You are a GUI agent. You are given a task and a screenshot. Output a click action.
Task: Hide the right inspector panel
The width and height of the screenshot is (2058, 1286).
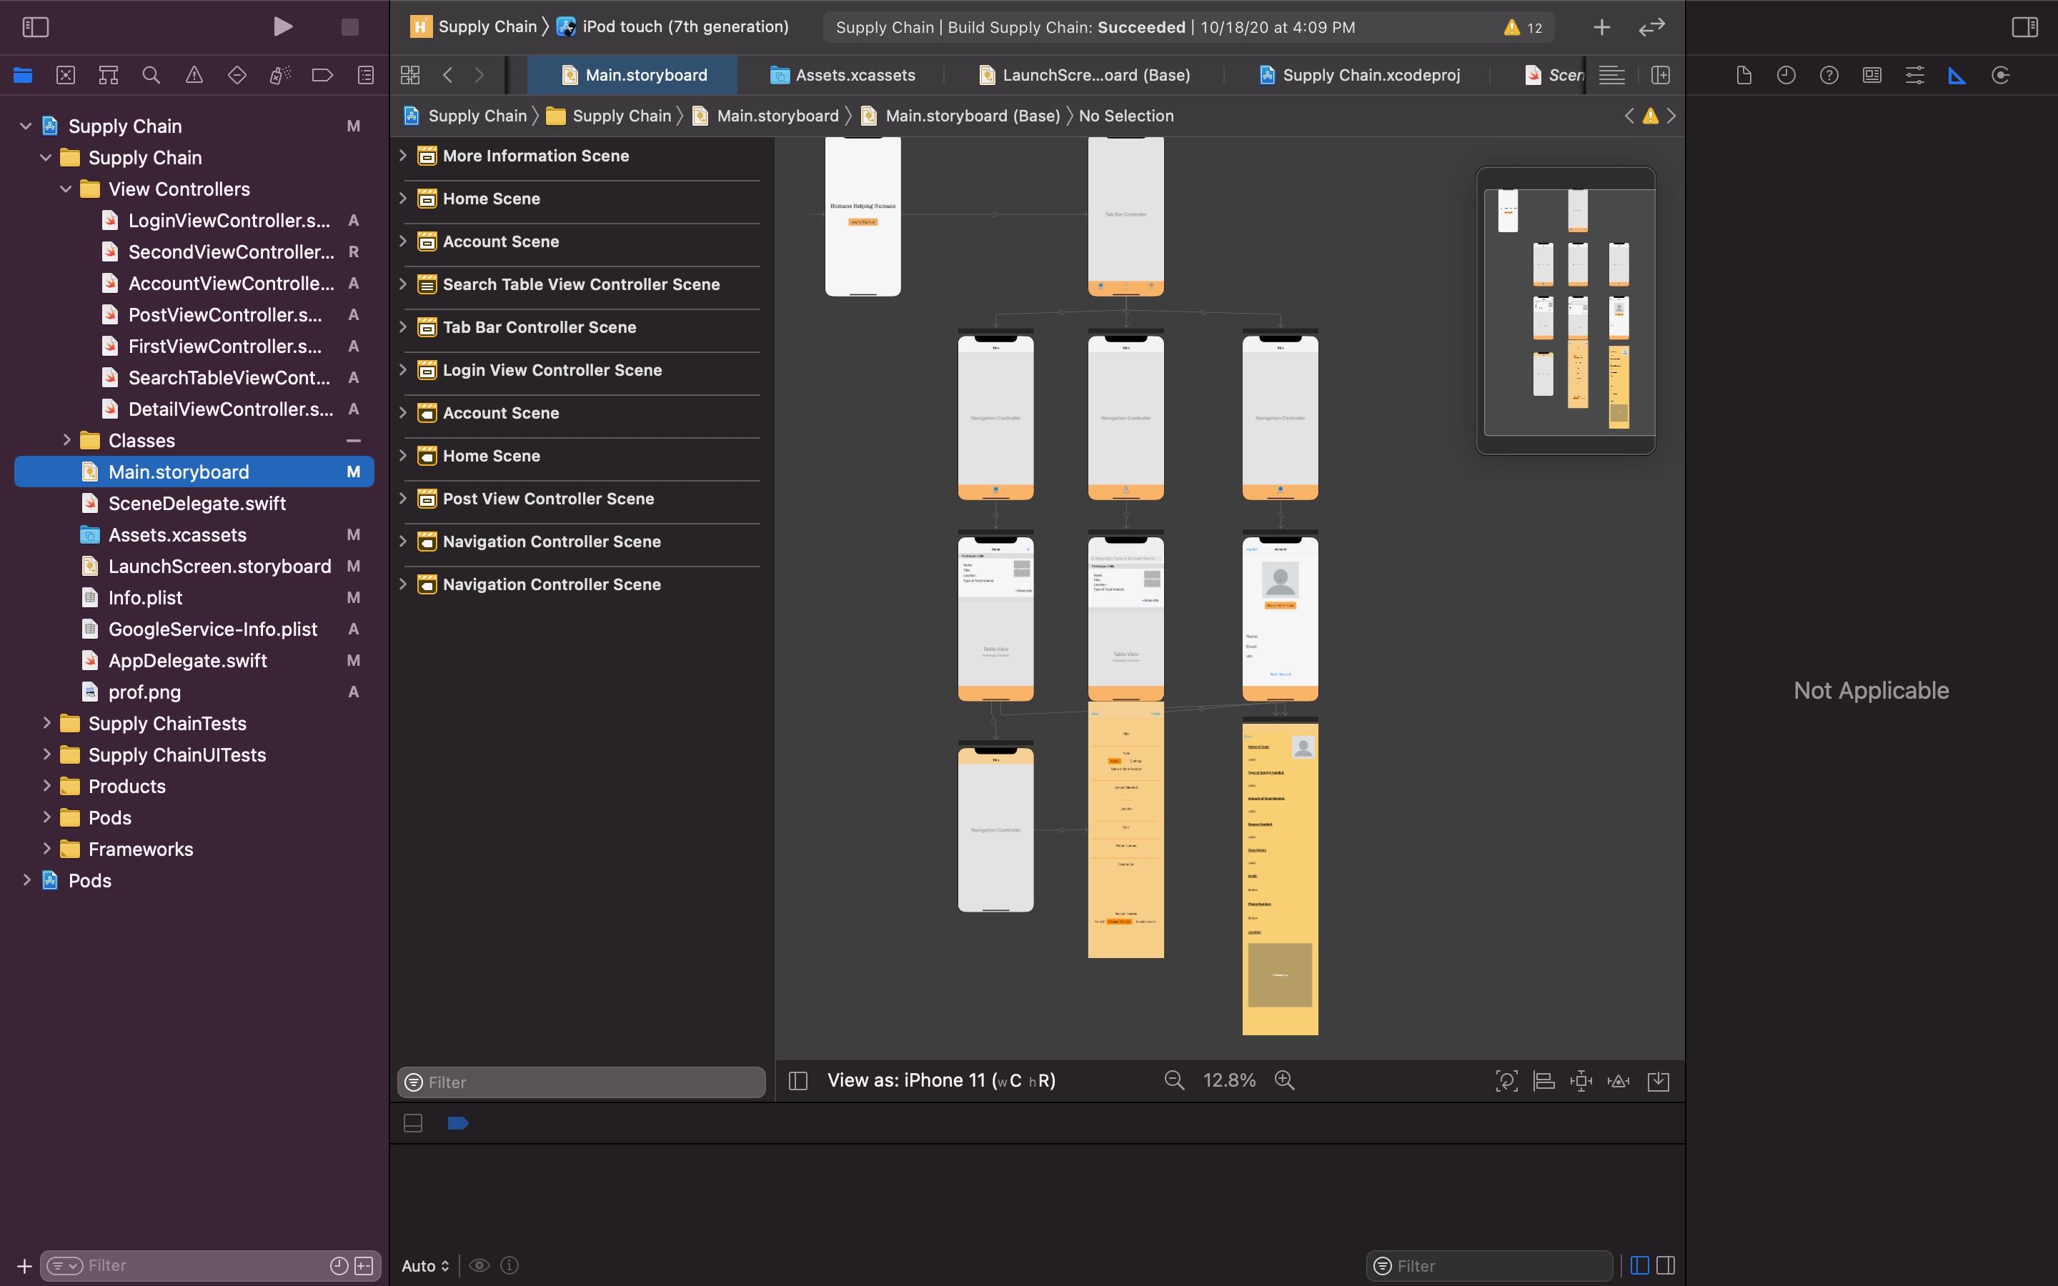click(x=2025, y=27)
